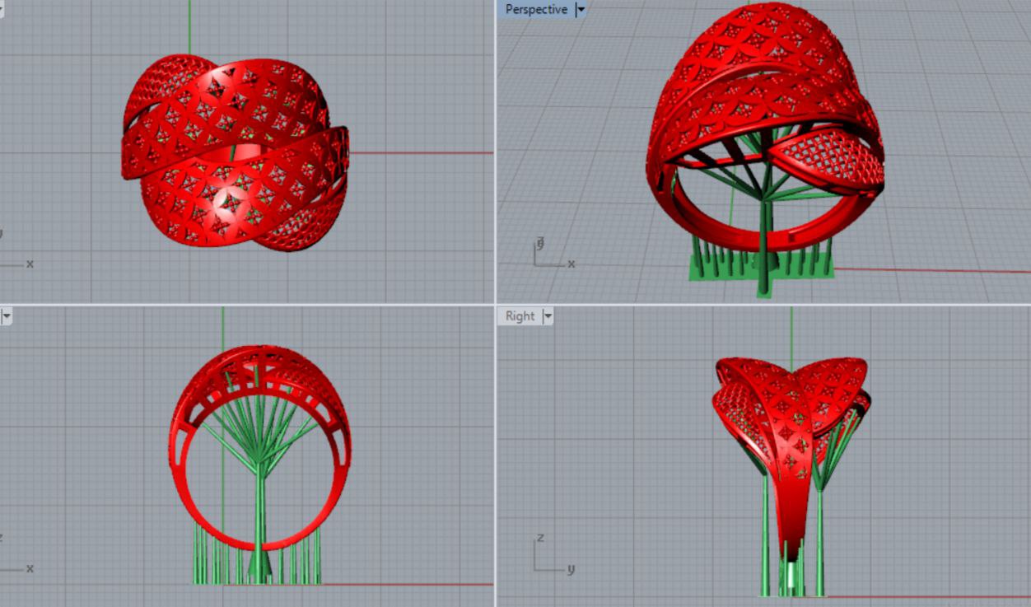1031x607 pixels.
Task: Expand the bottom-left viewport menu arrow
Action: coord(6,316)
